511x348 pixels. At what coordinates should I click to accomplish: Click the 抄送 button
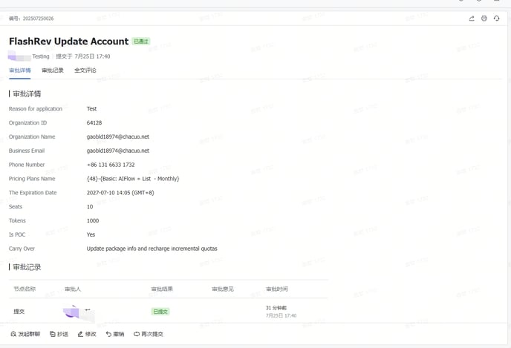coord(59,334)
